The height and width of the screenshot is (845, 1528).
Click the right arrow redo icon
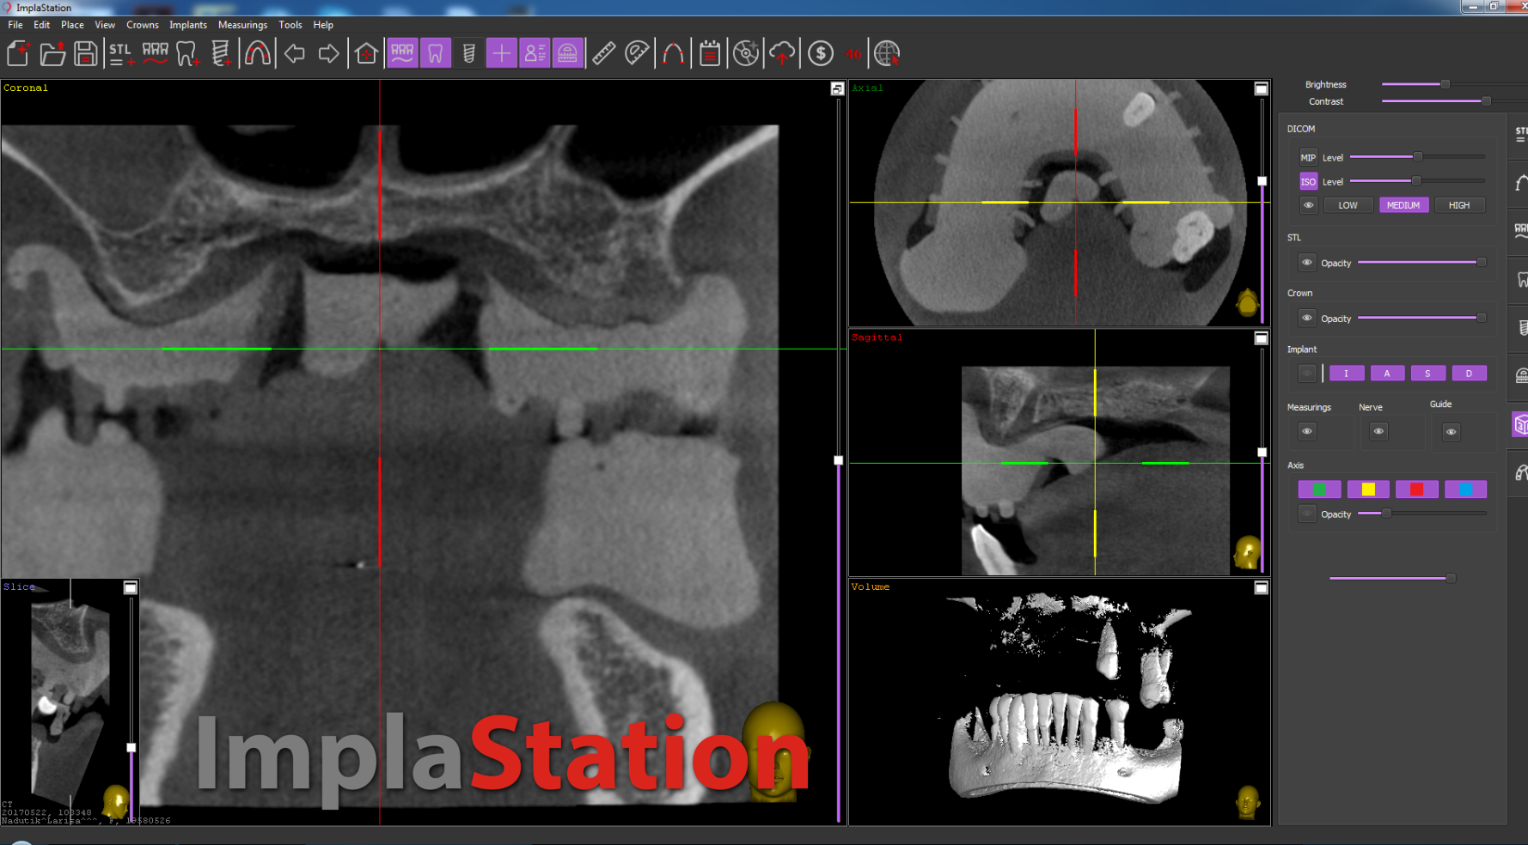coord(328,53)
